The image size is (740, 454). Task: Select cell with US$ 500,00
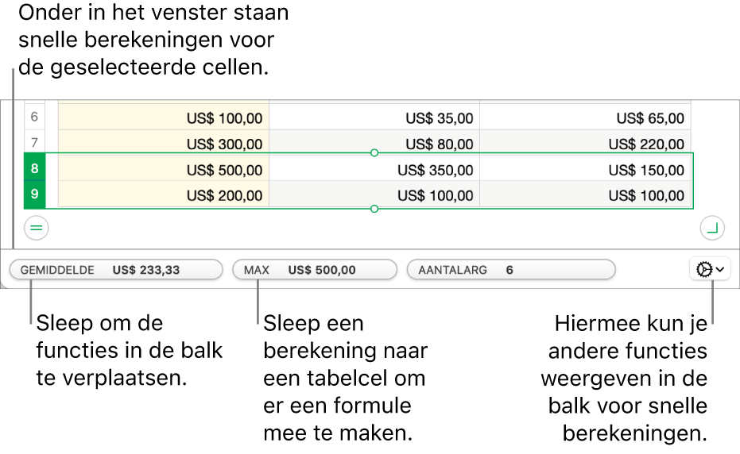point(163,170)
